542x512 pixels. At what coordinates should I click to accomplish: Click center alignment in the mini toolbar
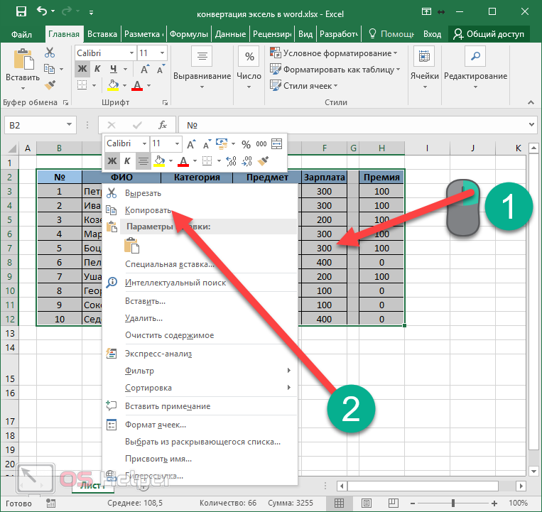coord(143,161)
